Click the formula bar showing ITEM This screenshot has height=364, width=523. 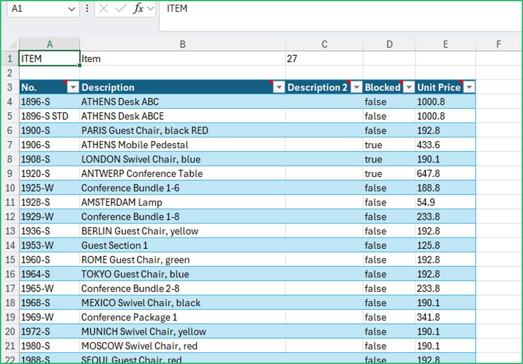pos(341,16)
